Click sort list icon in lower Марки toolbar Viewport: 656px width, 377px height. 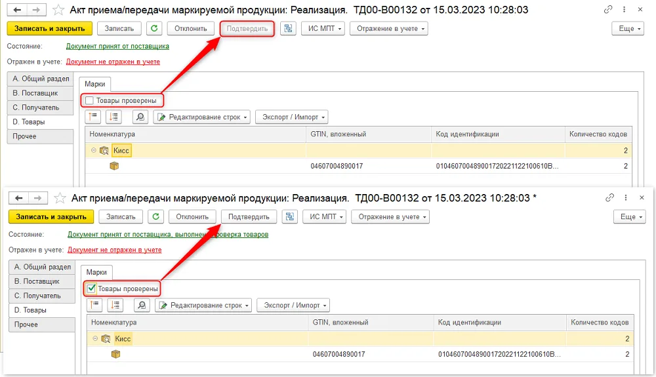(115, 305)
